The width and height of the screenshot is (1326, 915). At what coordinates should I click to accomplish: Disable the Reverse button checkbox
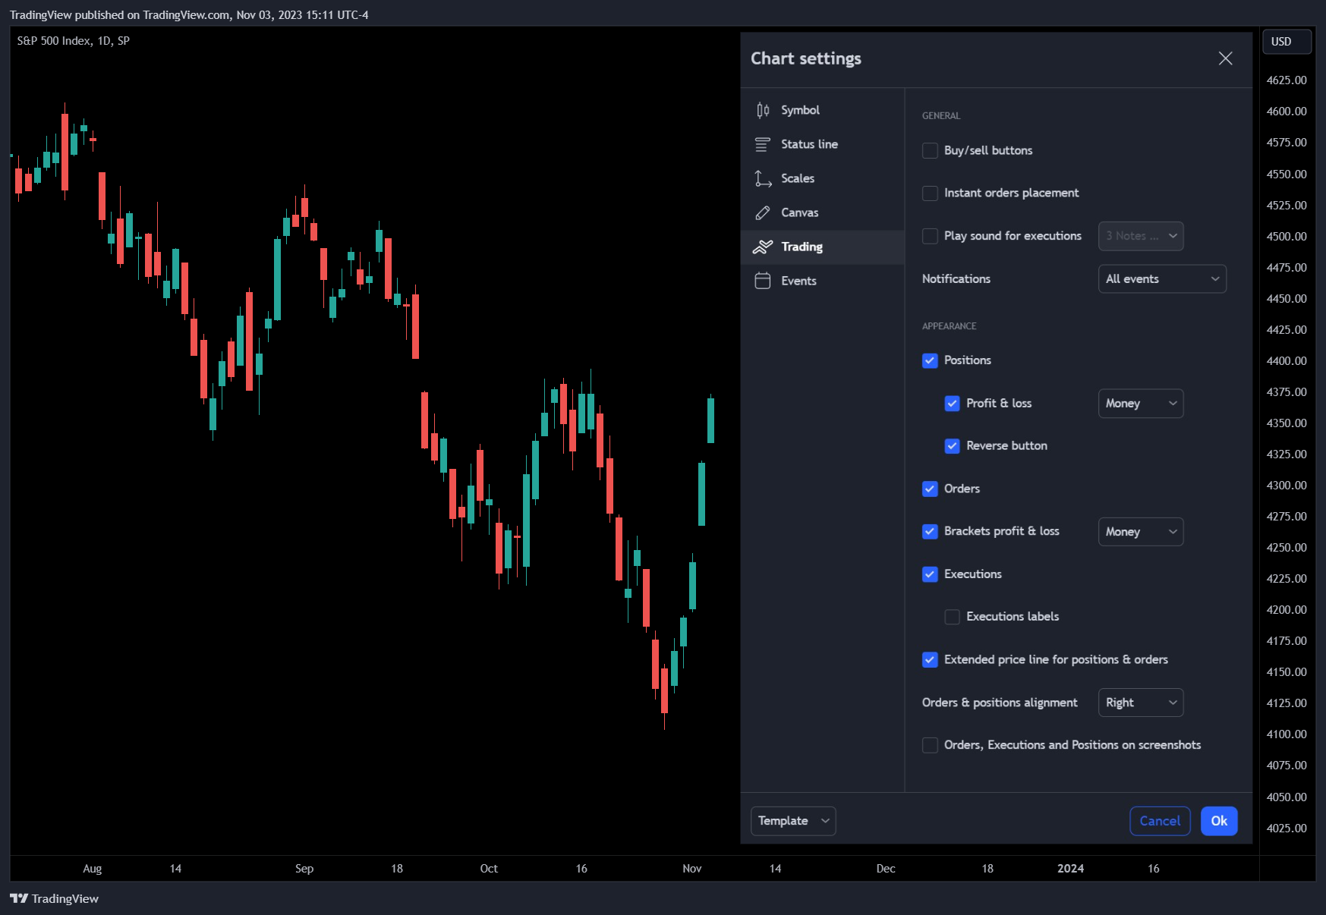click(952, 446)
